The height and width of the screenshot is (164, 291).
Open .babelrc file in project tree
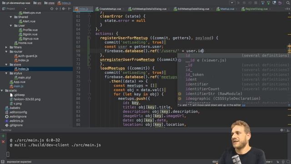coord(13,108)
